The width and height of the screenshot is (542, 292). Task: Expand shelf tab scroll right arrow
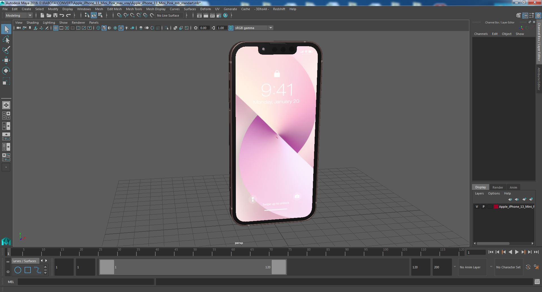(x=46, y=261)
